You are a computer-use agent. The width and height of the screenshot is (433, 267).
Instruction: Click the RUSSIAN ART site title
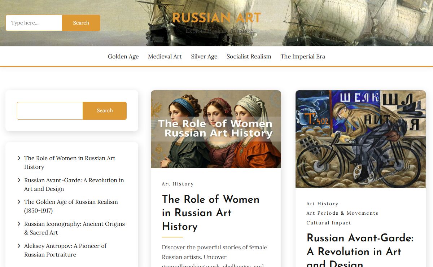pos(216,18)
